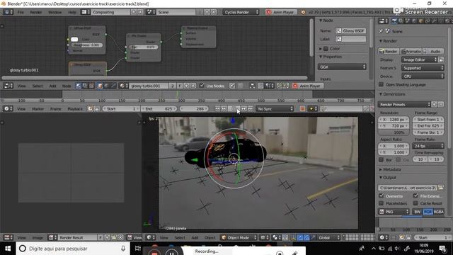Open the Object Mode dropdown

239,237
